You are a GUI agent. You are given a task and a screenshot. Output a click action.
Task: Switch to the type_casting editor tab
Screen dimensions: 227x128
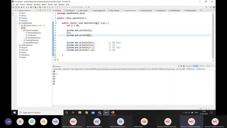pos(114,10)
